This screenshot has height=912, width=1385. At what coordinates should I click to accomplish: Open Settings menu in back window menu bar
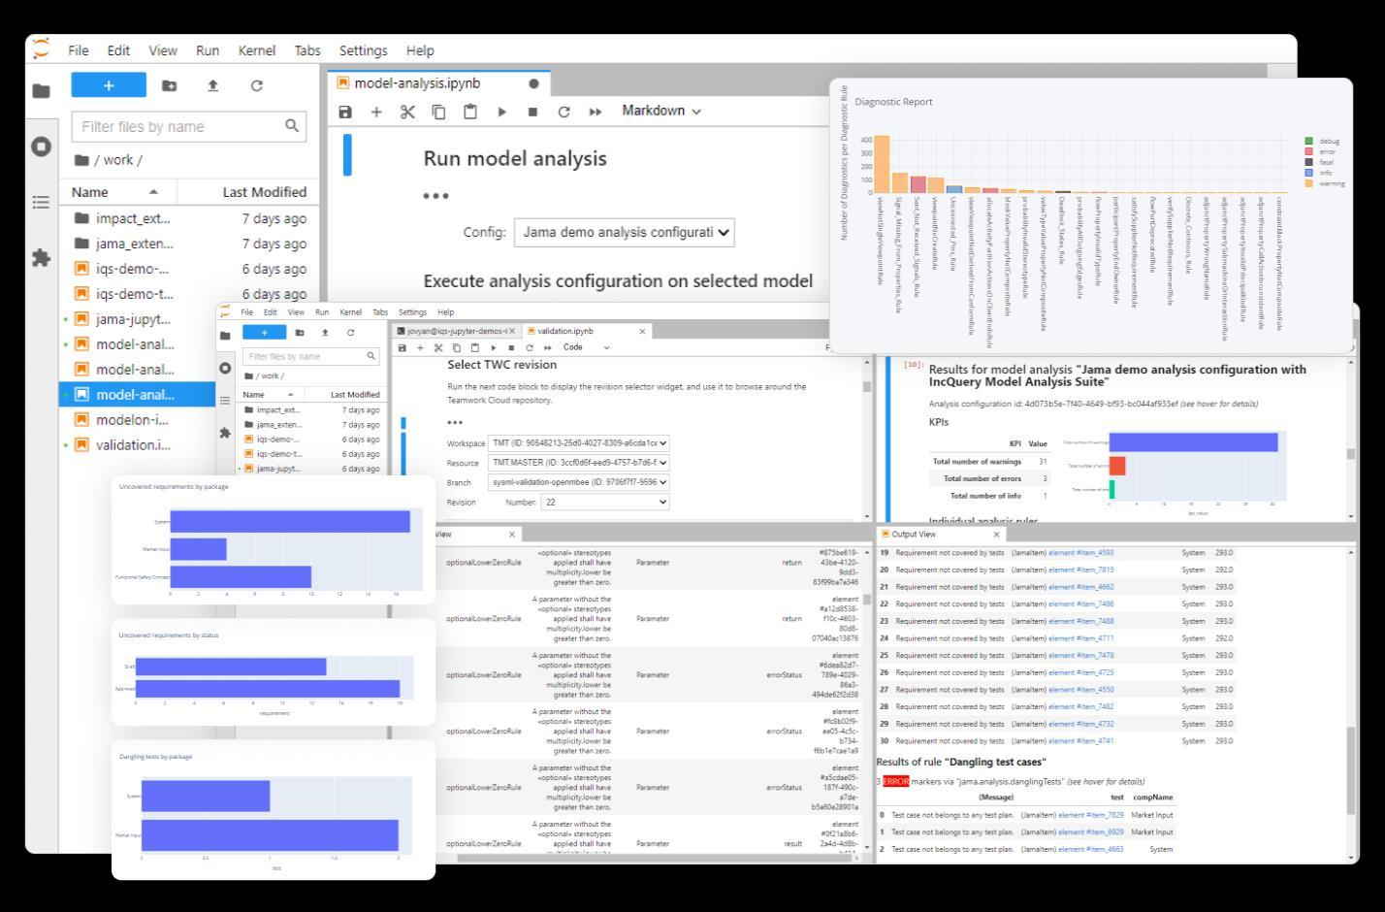tap(363, 50)
